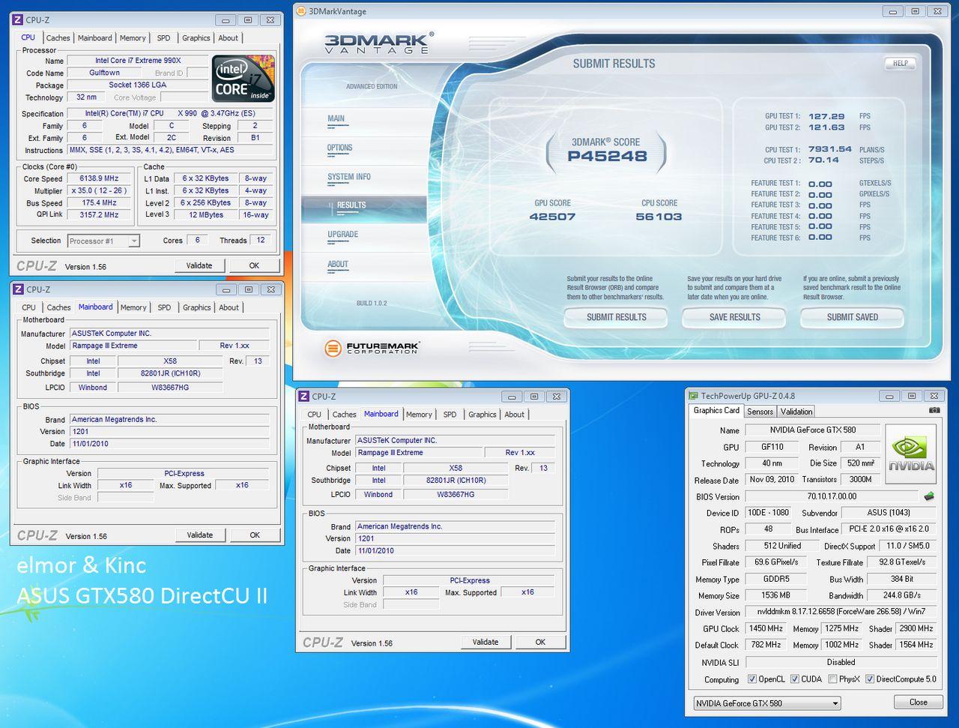
Task: Click the title icon of CPU-Z processor window
Action: point(18,19)
